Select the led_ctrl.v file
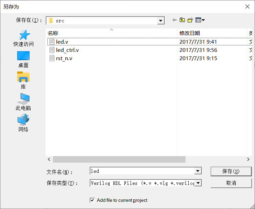Screen dimensions: 255x209 tap(67, 50)
